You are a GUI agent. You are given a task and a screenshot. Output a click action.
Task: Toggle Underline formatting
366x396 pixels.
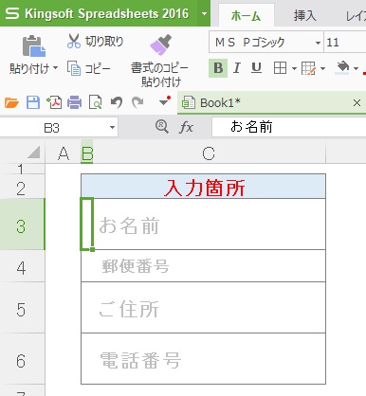click(256, 68)
